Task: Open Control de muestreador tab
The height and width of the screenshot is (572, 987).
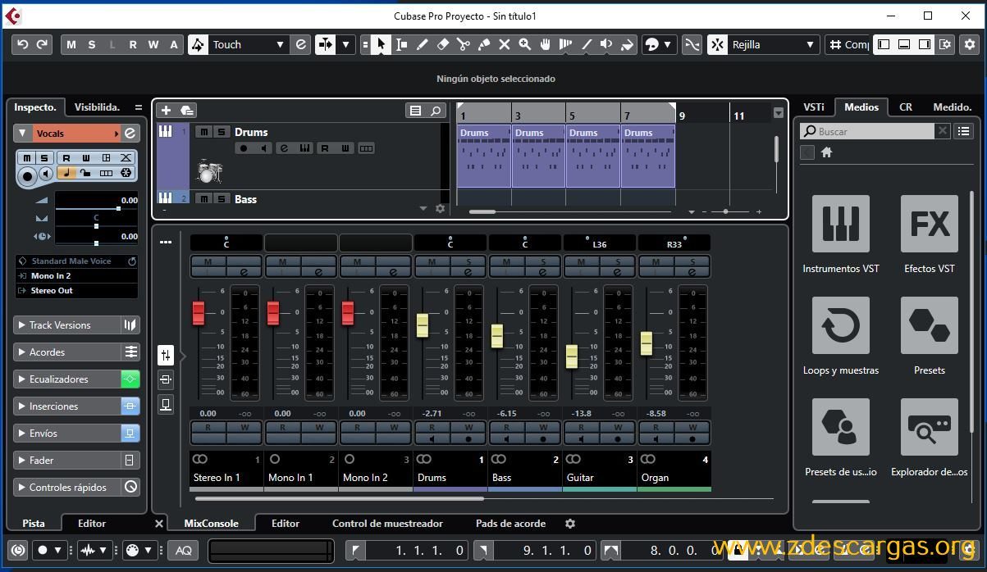Action: tap(387, 524)
